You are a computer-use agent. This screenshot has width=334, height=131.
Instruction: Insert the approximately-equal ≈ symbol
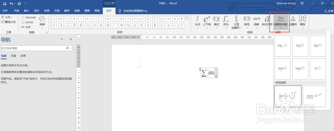coord(168,19)
